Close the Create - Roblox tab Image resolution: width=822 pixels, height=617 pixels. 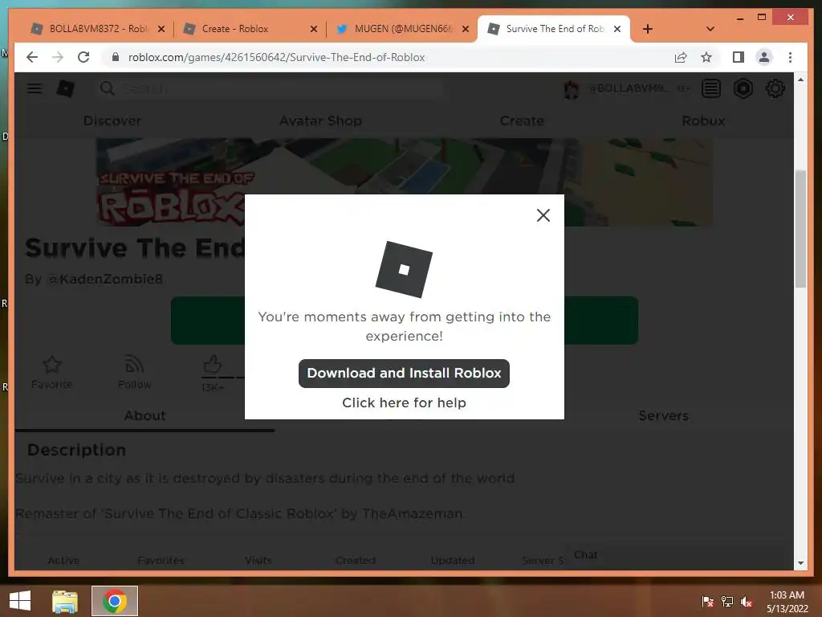(x=314, y=29)
